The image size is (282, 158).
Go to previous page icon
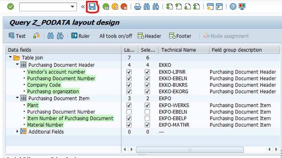[x=178, y=7]
